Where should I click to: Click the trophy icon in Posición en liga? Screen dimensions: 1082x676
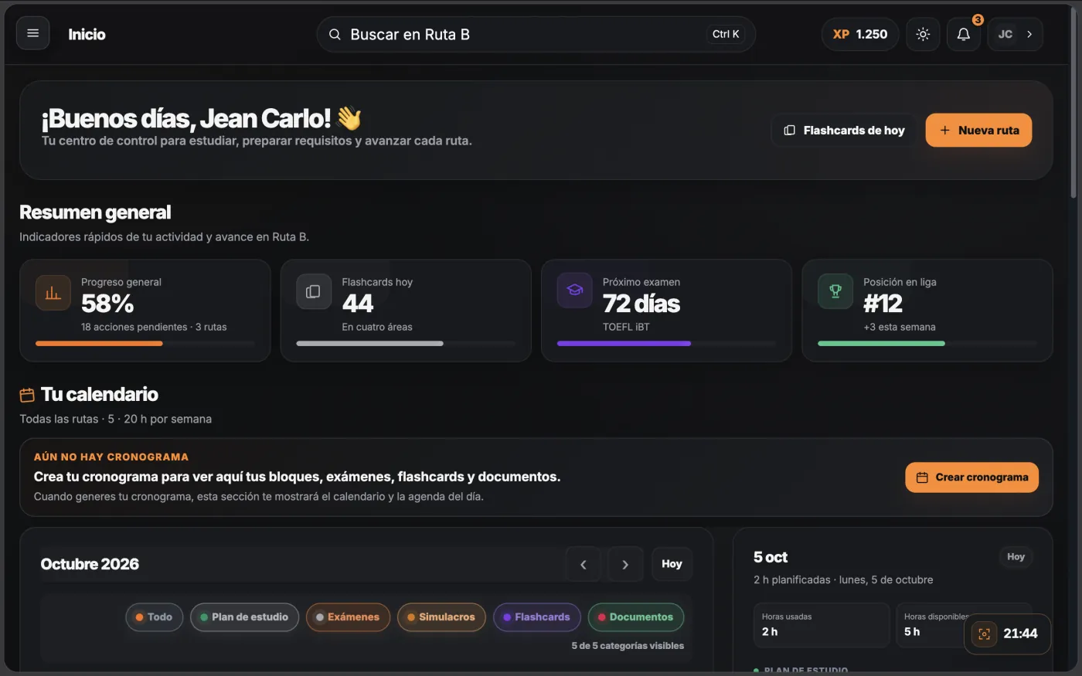tap(835, 291)
